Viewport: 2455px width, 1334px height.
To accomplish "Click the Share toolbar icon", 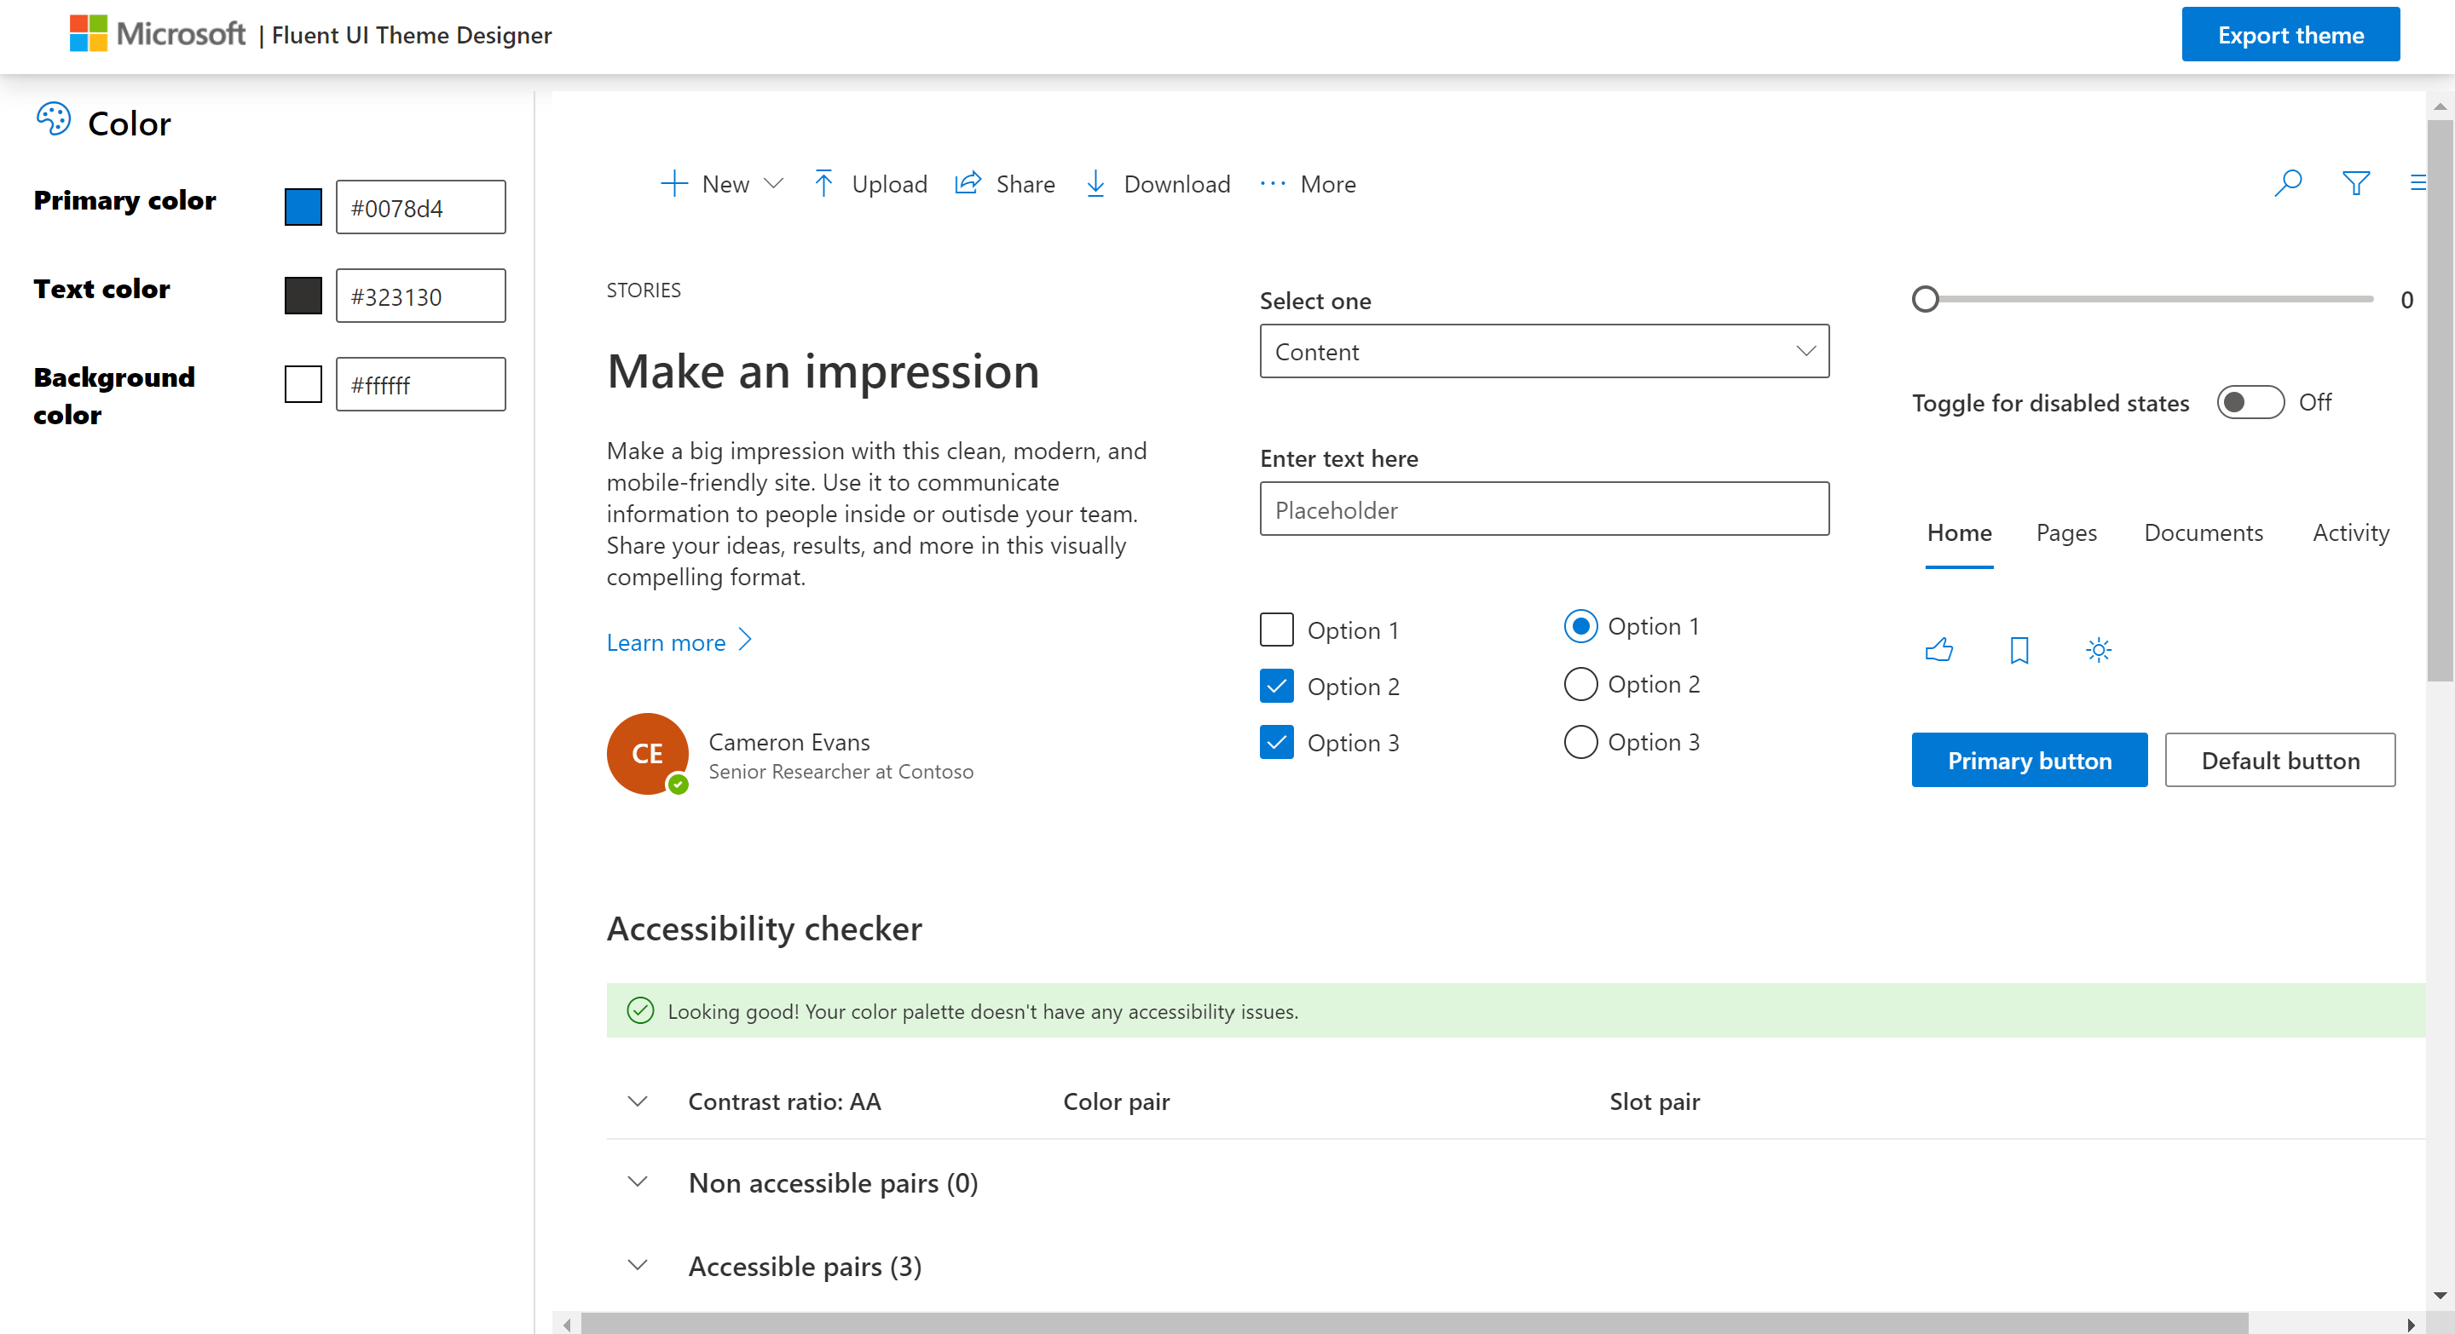I will pos(968,184).
